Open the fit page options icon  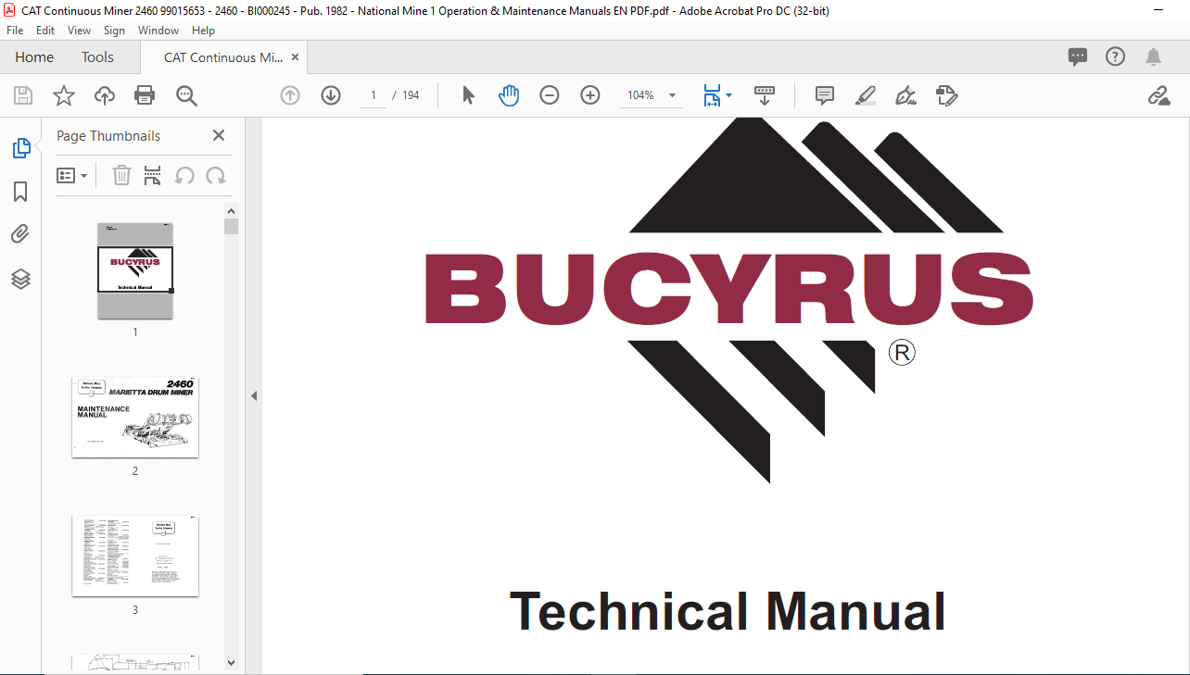pos(712,95)
